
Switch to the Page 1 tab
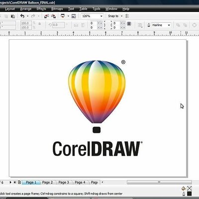coord(31,183)
